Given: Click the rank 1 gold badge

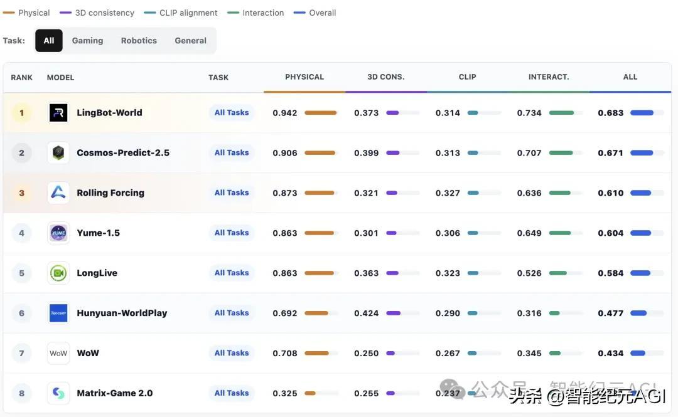Looking at the screenshot, I should 21,113.
